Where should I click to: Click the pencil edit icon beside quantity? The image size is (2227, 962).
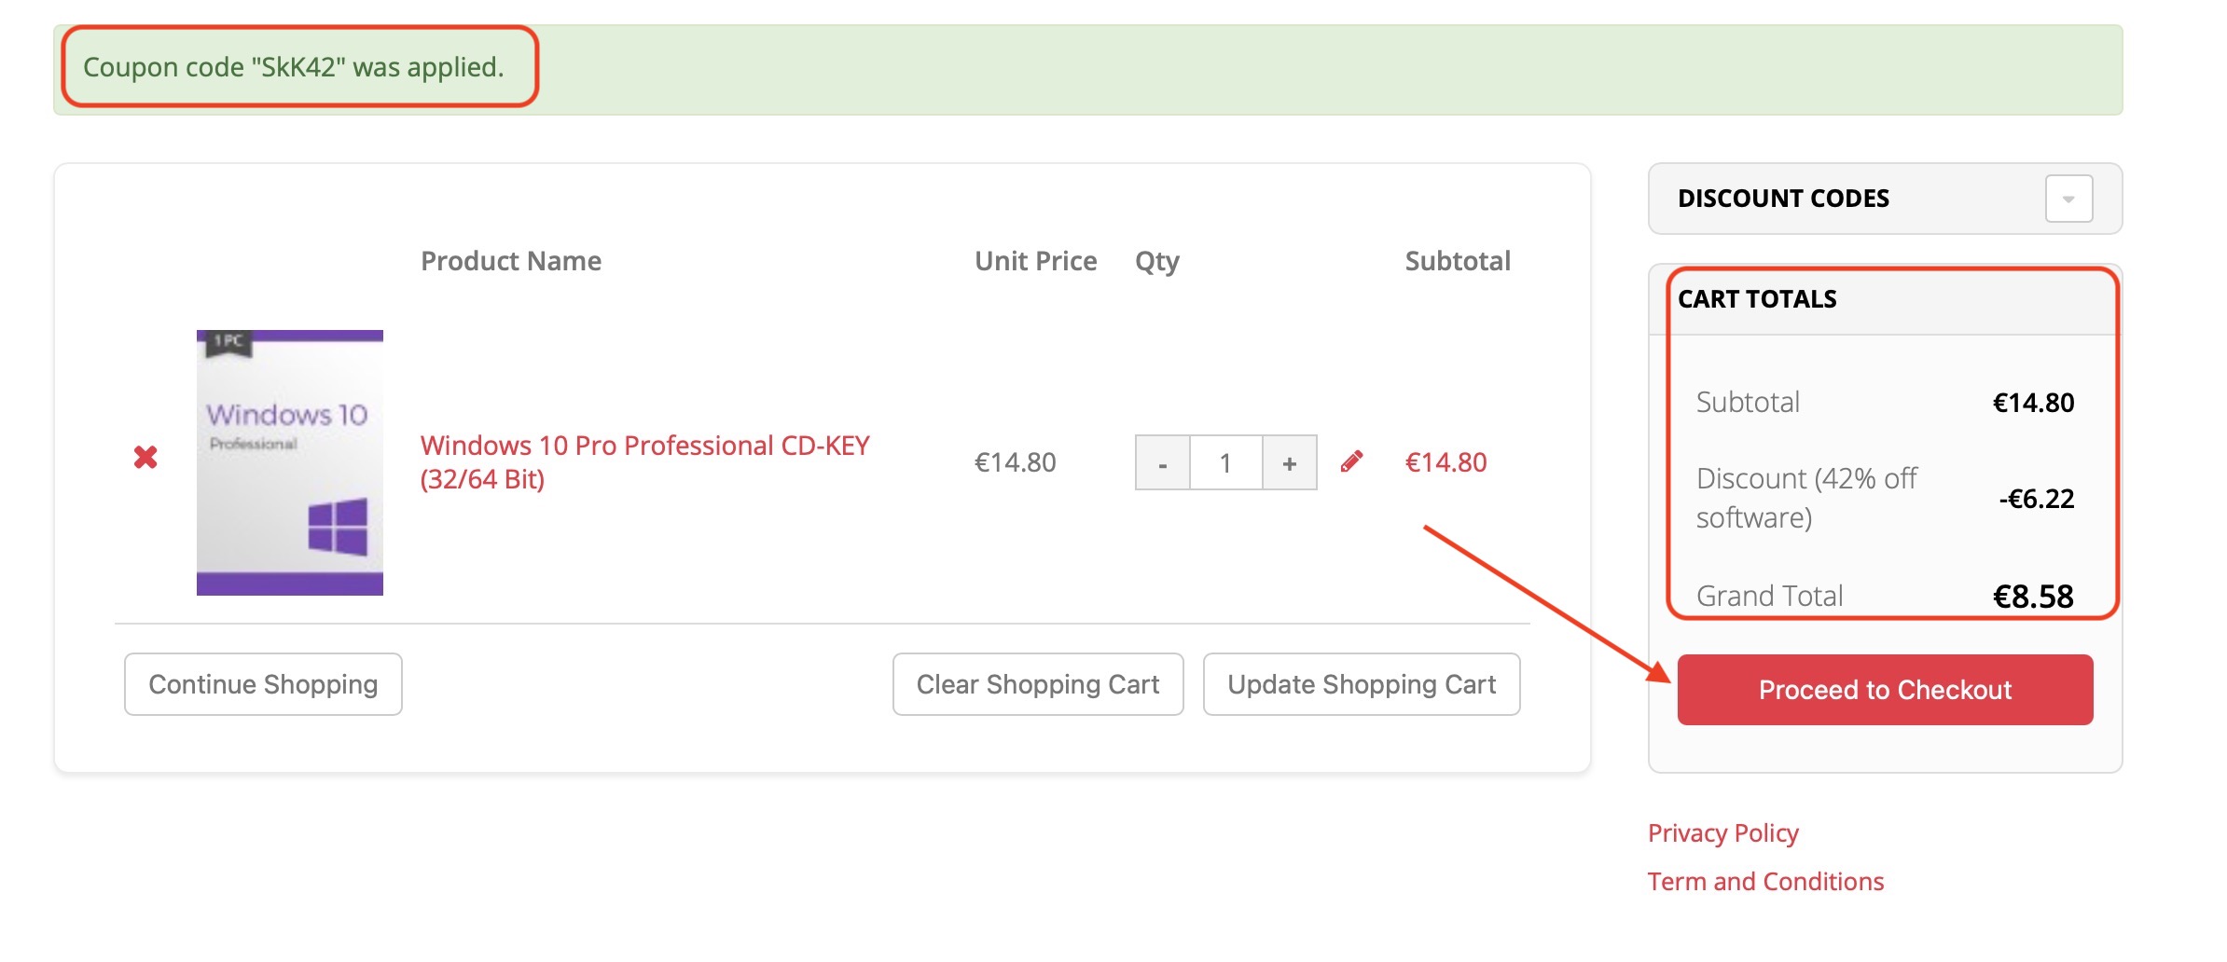[1351, 461]
